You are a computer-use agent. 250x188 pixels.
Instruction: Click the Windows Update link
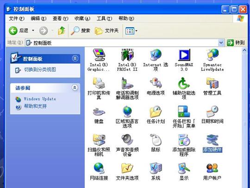(40, 99)
